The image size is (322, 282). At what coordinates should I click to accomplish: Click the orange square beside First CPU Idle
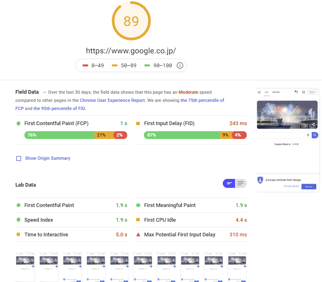click(x=138, y=220)
